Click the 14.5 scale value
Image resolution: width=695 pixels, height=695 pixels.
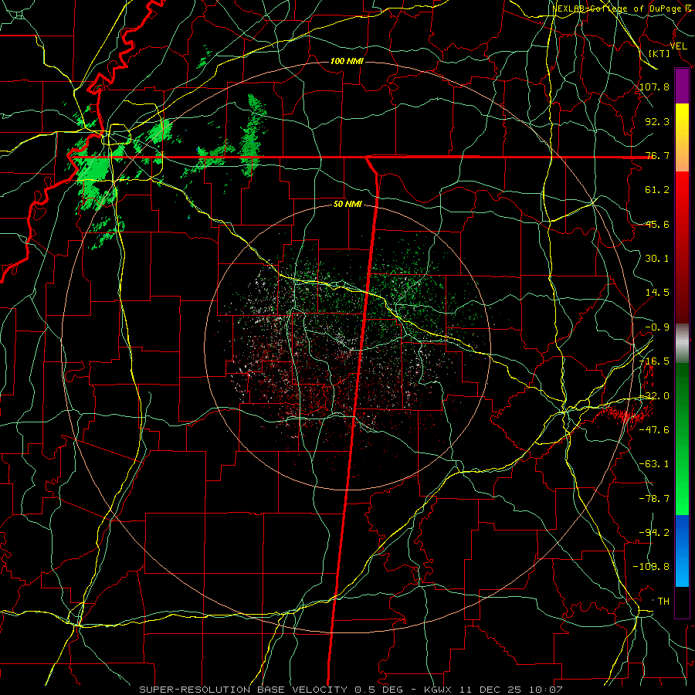point(657,293)
